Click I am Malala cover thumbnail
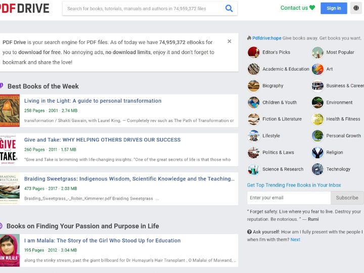364x273 pixels. click(x=10, y=250)
